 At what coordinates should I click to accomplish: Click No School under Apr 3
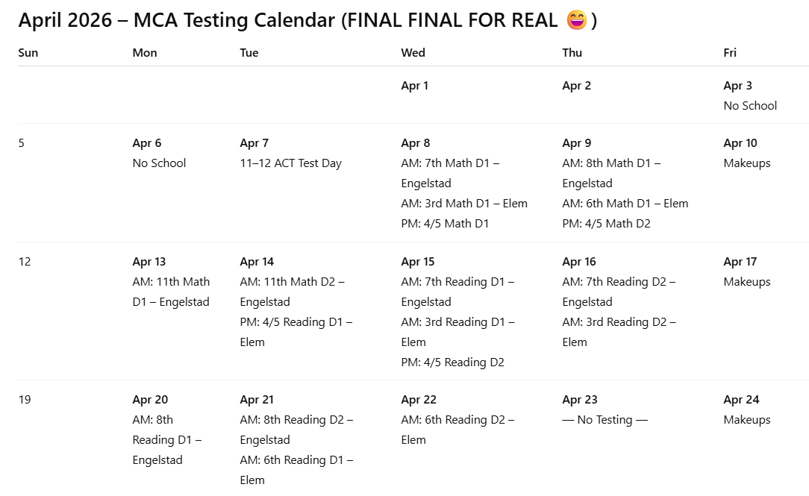(750, 106)
